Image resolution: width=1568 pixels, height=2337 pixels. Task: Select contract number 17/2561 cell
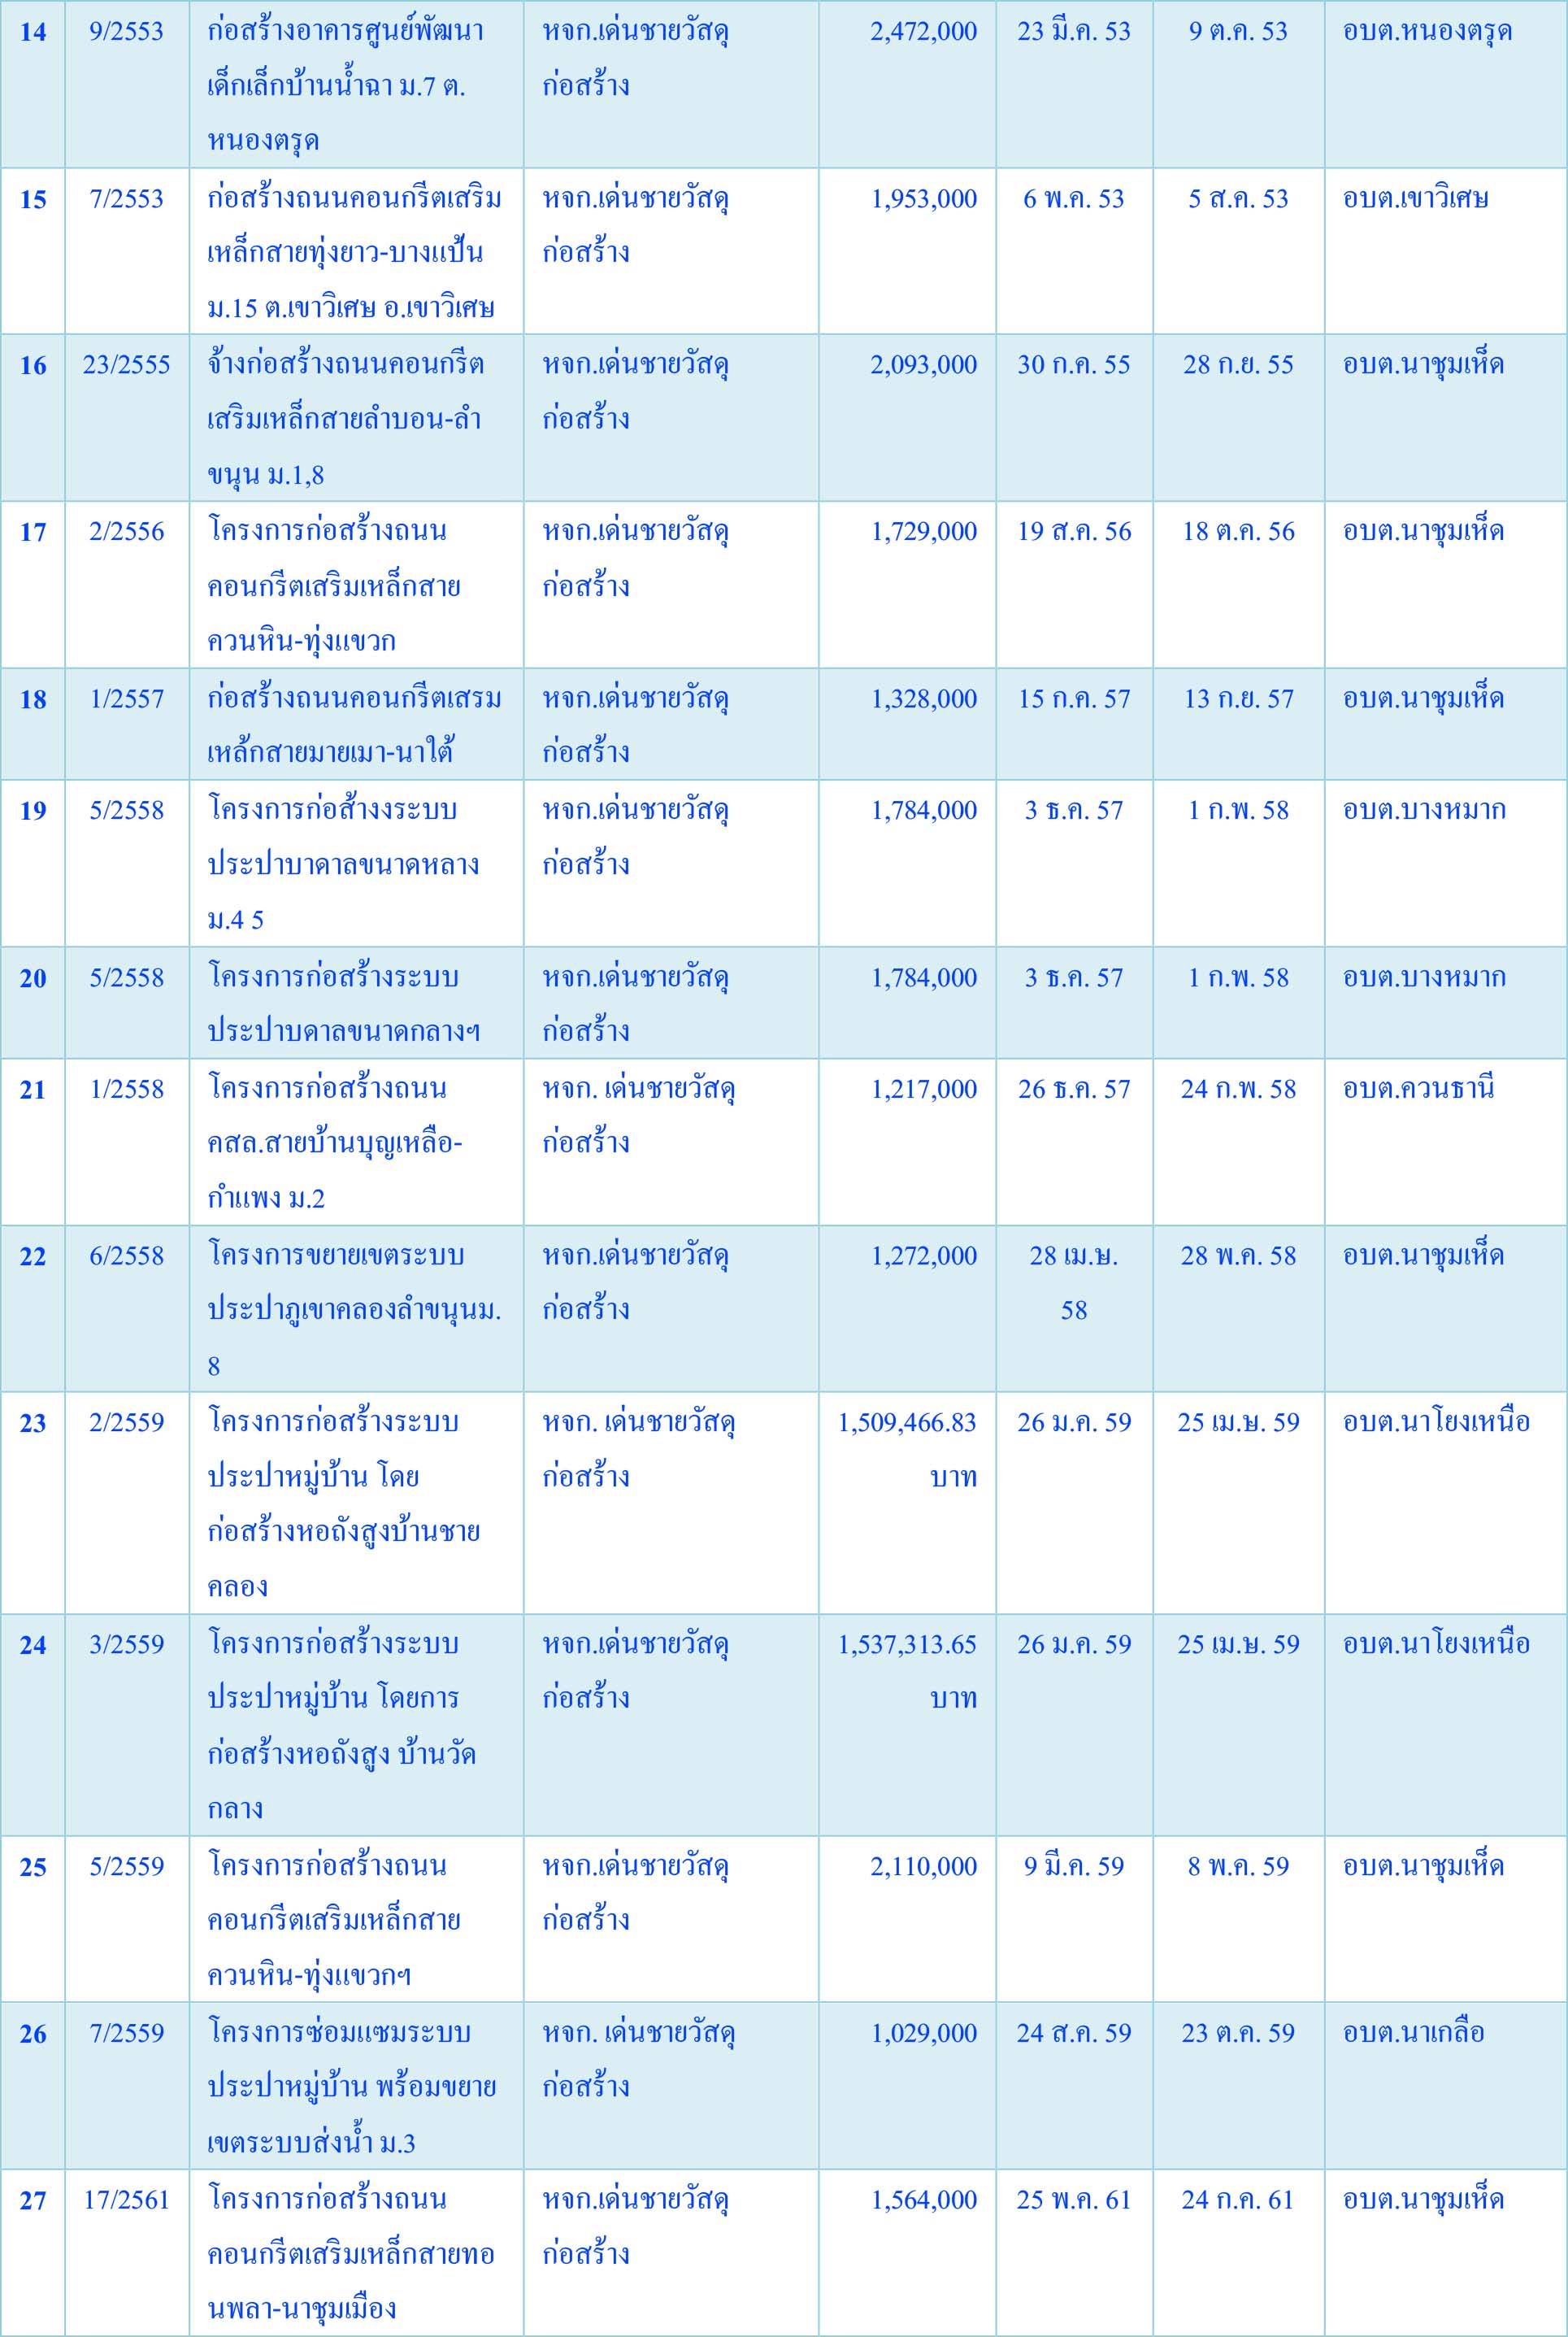126,2201
